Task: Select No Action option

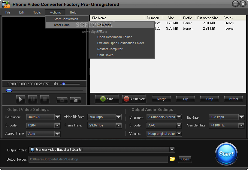Action: click(x=122, y=25)
